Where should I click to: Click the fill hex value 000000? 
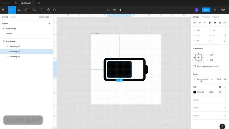(200, 92)
